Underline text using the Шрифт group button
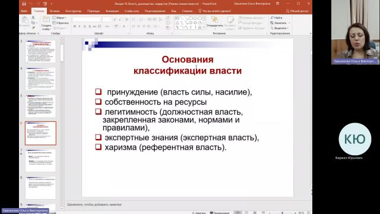The height and width of the screenshot is (214, 380). [x=84, y=26]
